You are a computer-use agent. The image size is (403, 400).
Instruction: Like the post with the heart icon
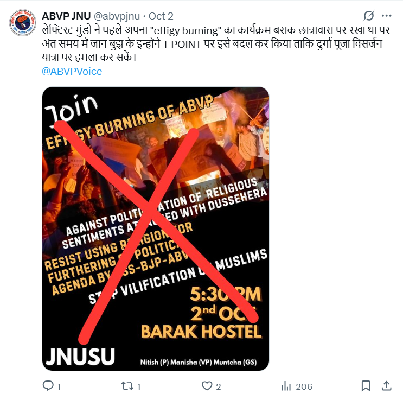coord(207,386)
